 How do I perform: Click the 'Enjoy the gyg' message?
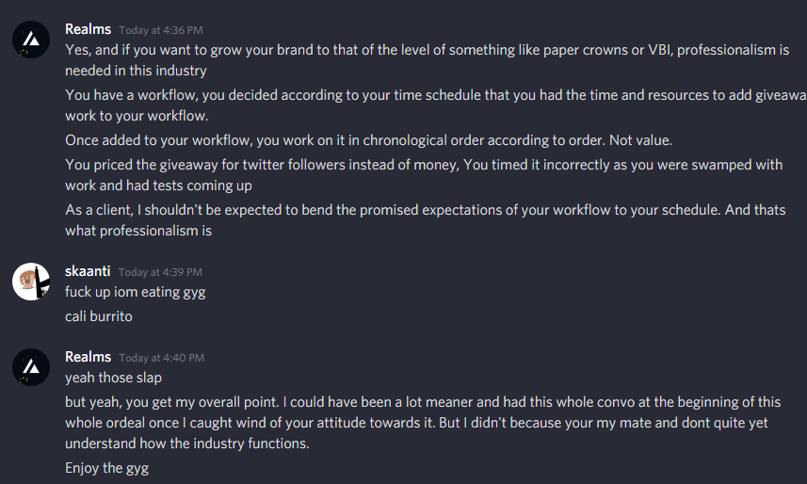106,468
